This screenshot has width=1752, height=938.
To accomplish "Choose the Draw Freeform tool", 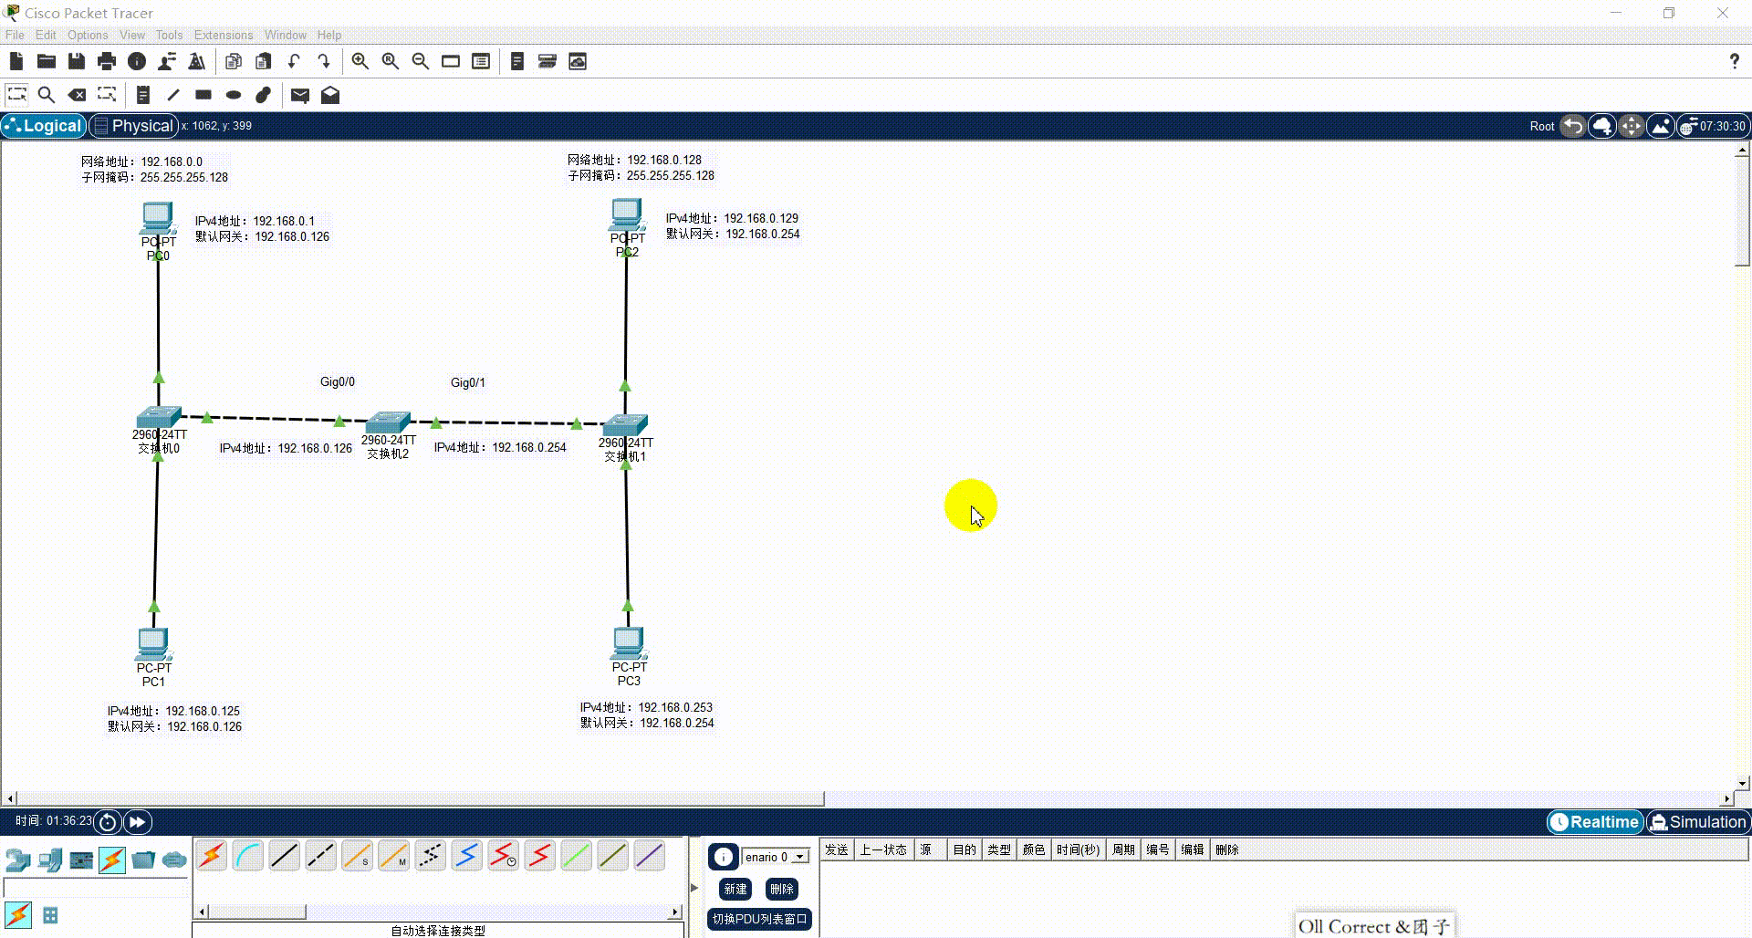I will point(264,94).
